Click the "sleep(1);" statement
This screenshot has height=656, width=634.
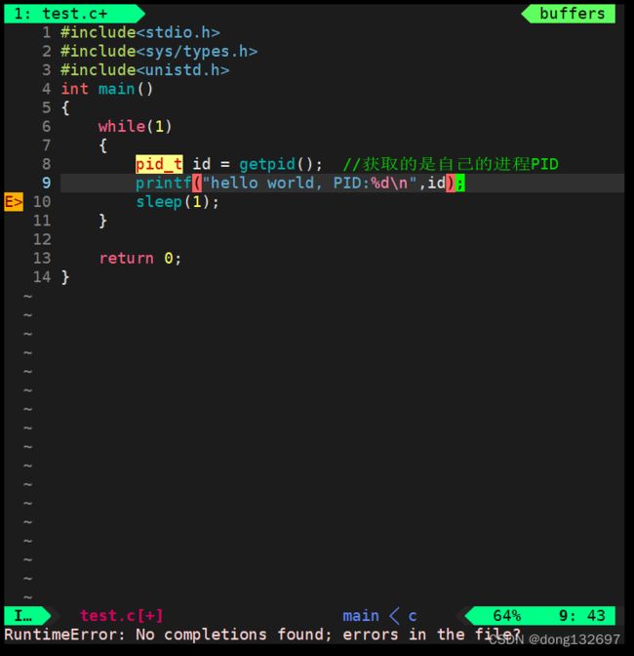click(x=178, y=202)
